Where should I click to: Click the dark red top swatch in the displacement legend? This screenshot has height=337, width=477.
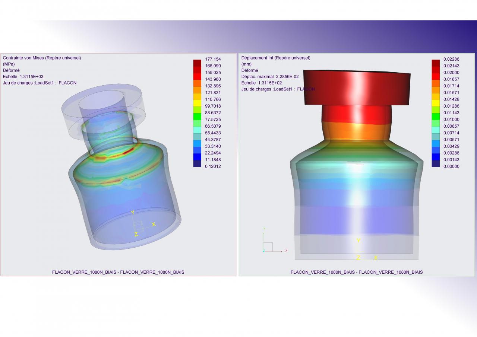(x=436, y=63)
